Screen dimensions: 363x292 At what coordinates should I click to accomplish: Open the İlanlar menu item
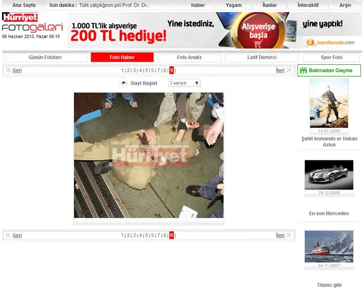click(270, 5)
